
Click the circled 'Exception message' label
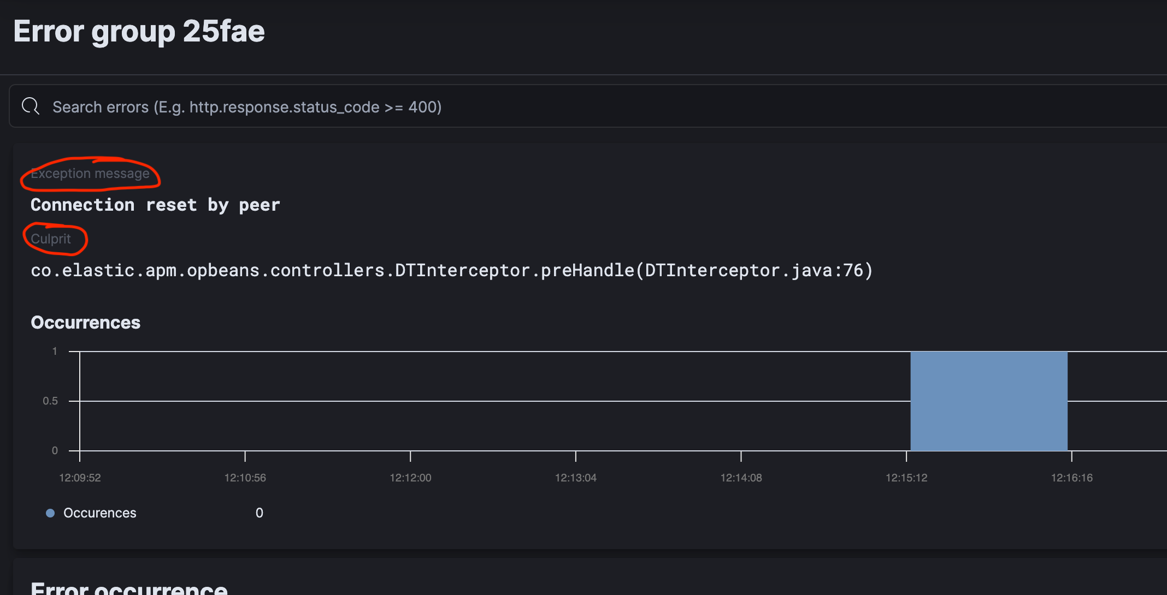pyautogui.click(x=90, y=173)
